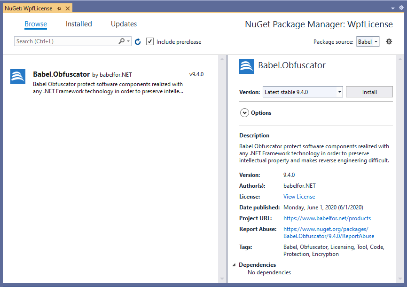Open the View License link

tap(299, 197)
